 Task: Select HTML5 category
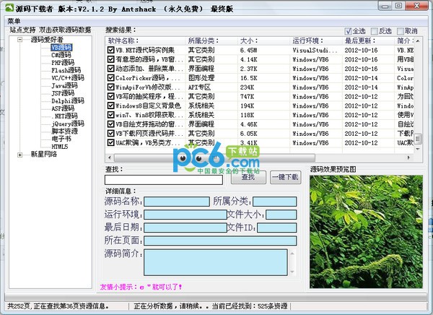tap(60, 147)
